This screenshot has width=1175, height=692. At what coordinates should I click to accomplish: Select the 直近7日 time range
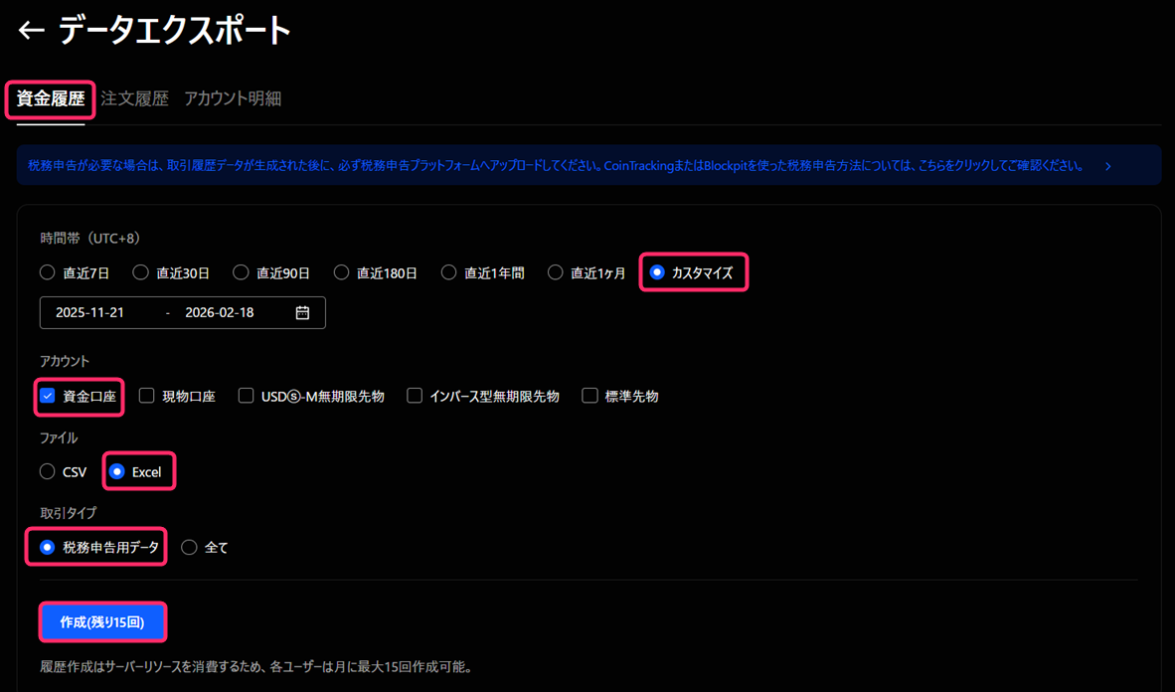click(x=48, y=272)
